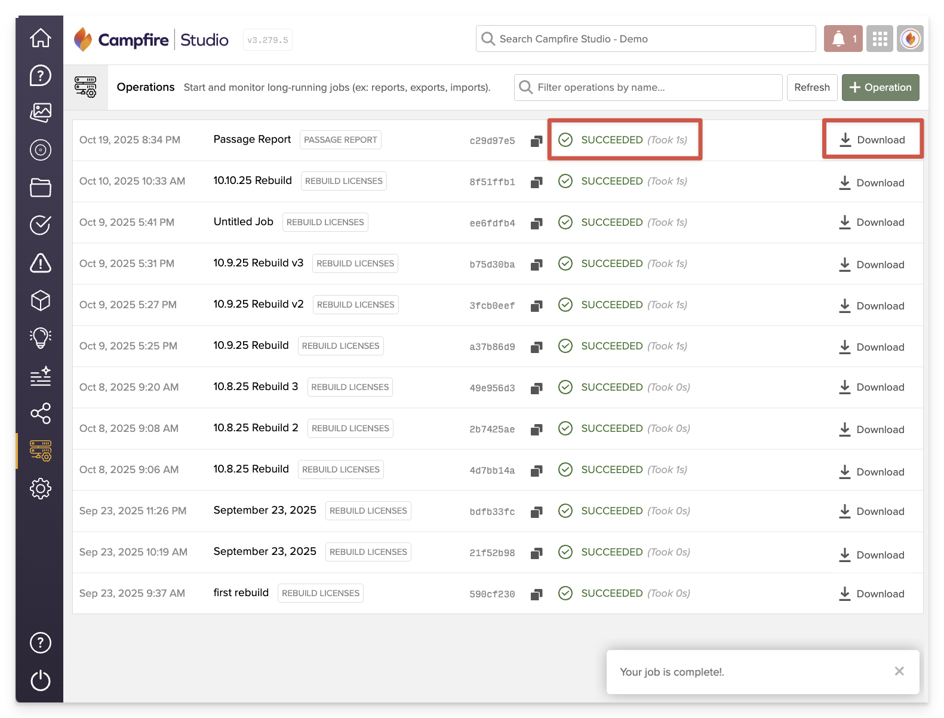Click the Refresh button
This screenshot has height=718, width=944.
[811, 87]
